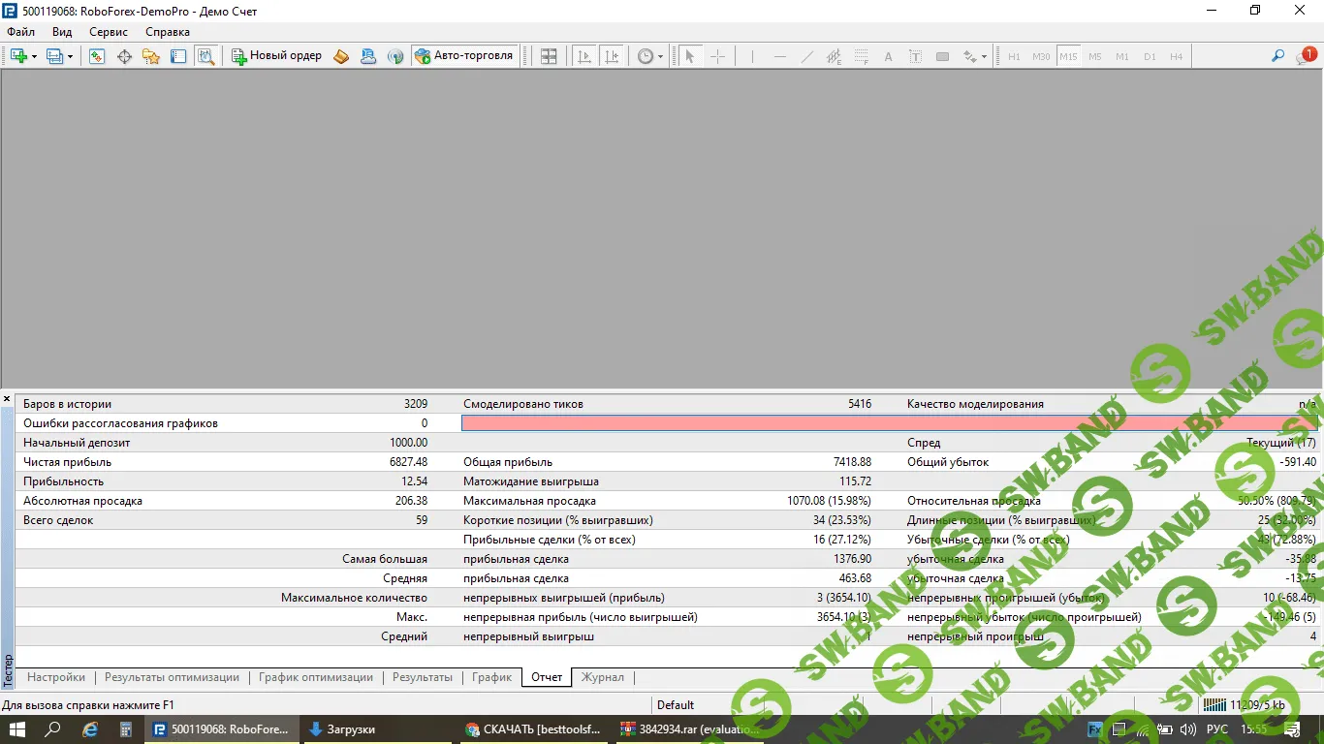Image resolution: width=1324 pixels, height=744 pixels.
Task: Click the search magnifier icon
Action: pos(1277,56)
